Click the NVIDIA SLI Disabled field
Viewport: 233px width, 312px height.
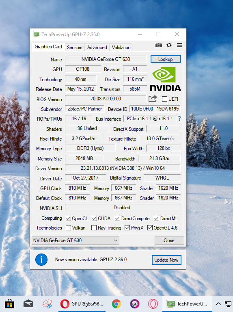[x=123, y=208]
